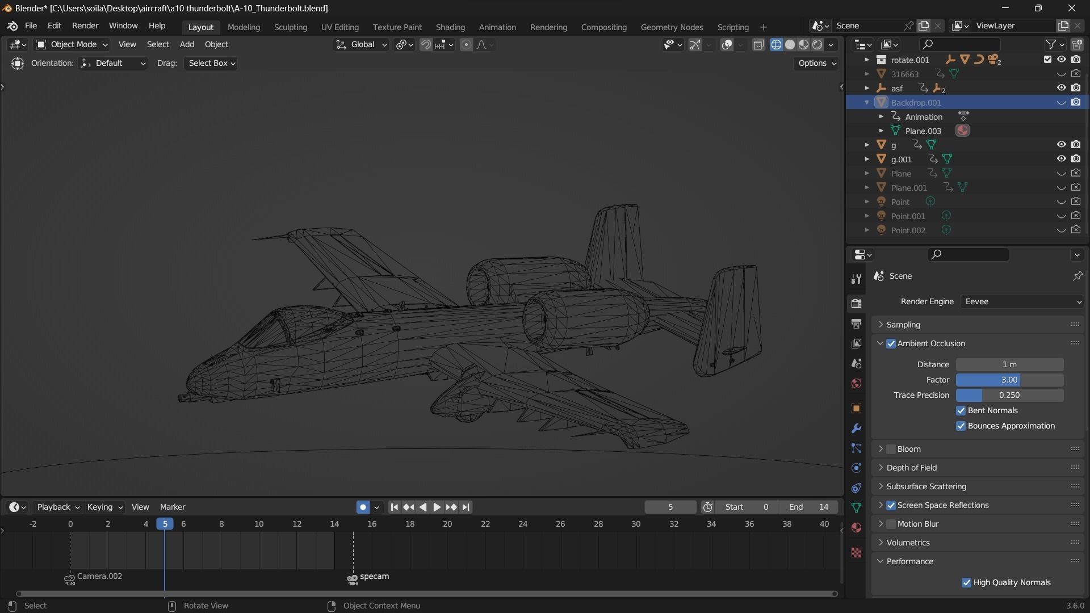Switch to the Shading workspace tab
The image size is (1090, 613).
450,27
